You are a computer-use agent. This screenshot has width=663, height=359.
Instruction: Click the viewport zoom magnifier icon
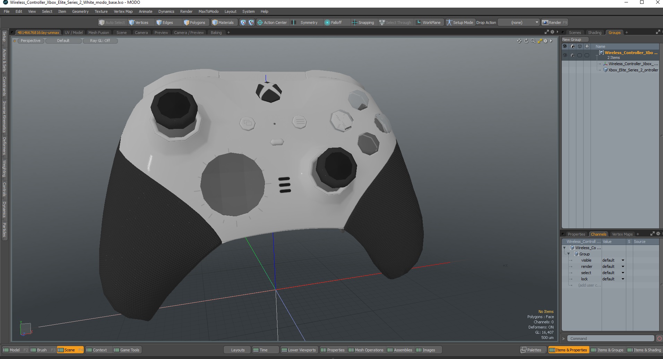533,41
